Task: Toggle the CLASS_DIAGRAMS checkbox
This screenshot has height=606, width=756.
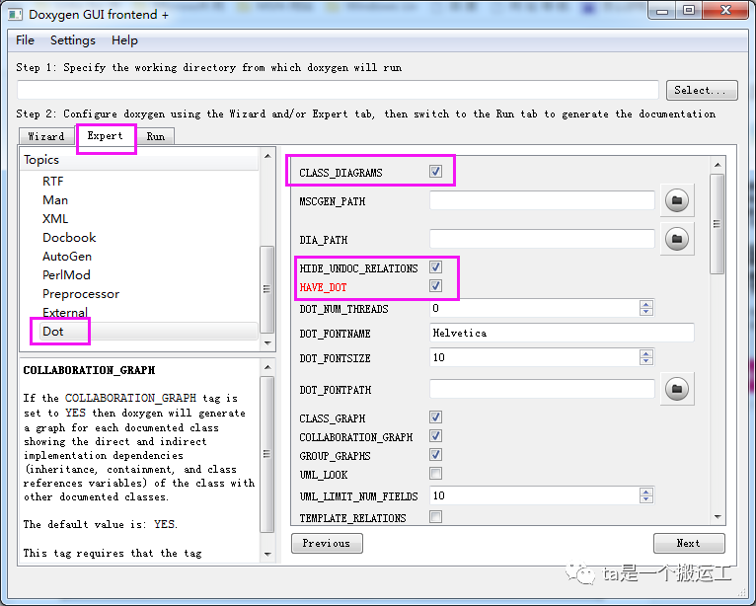Action: pos(436,171)
